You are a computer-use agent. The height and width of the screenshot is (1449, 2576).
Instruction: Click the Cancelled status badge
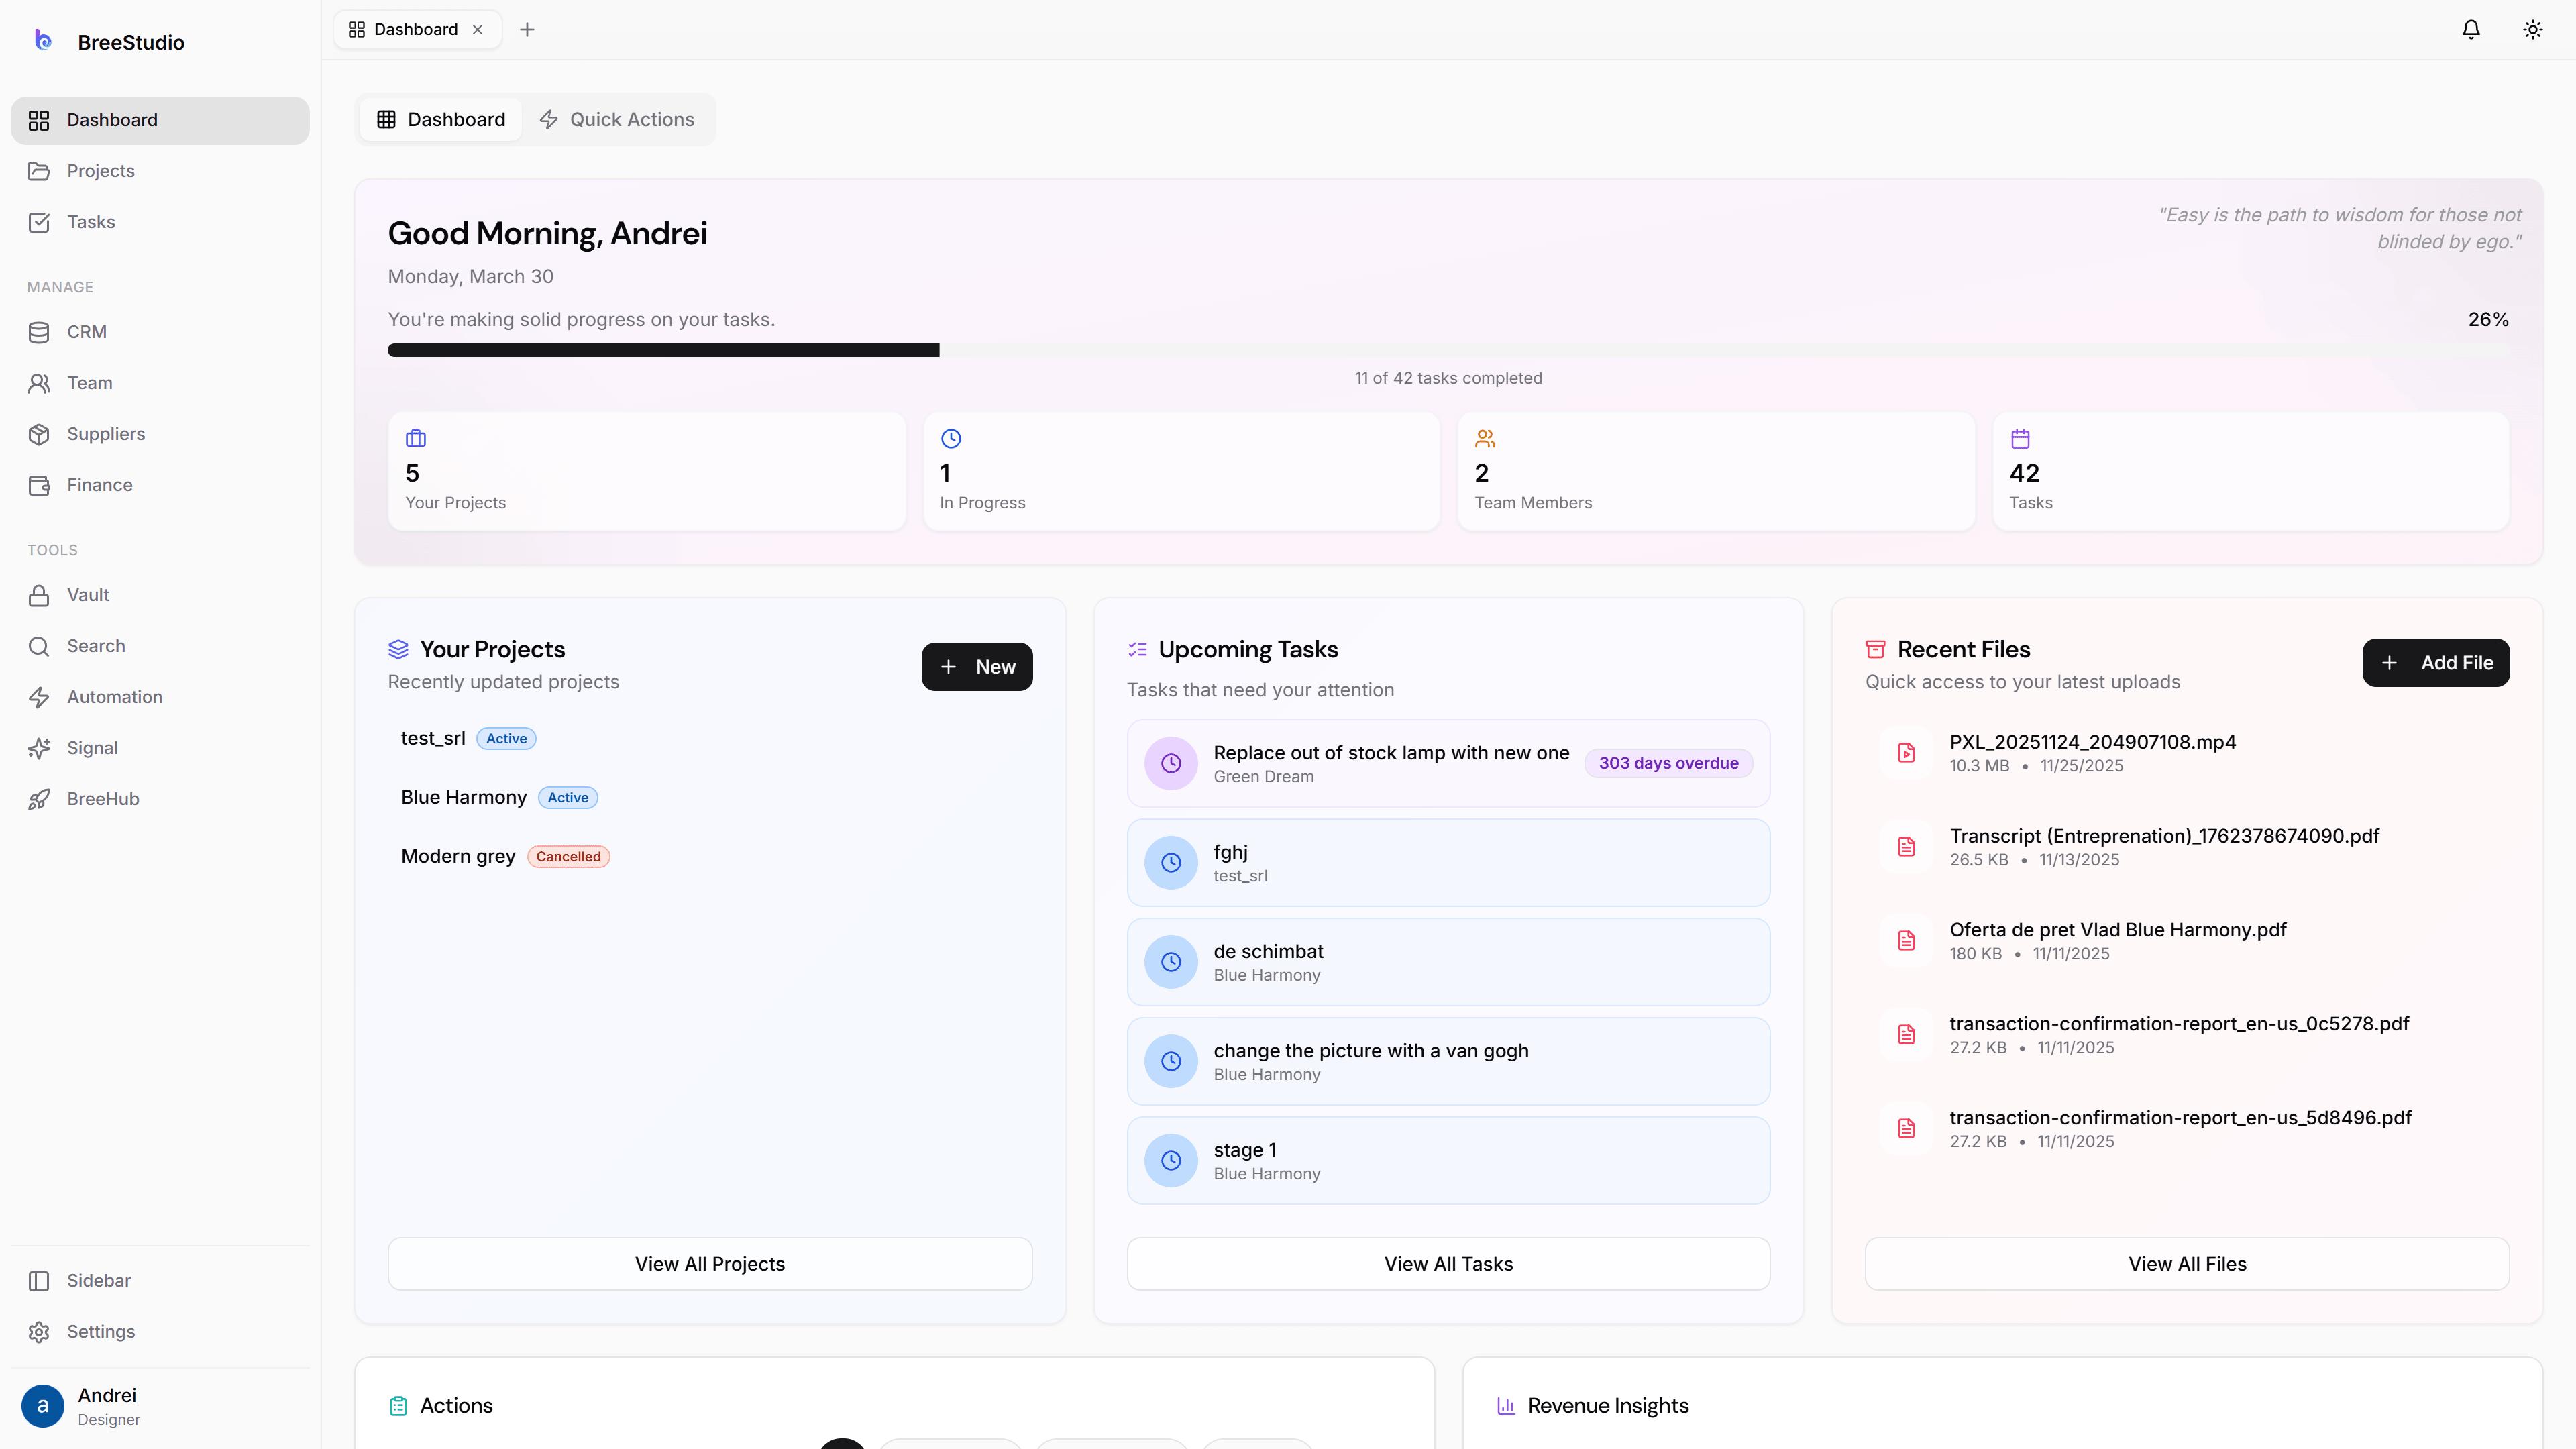click(x=568, y=857)
